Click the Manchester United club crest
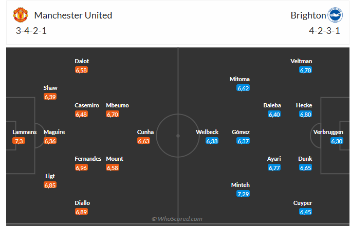This screenshot has height=226, width=350. click(20, 15)
